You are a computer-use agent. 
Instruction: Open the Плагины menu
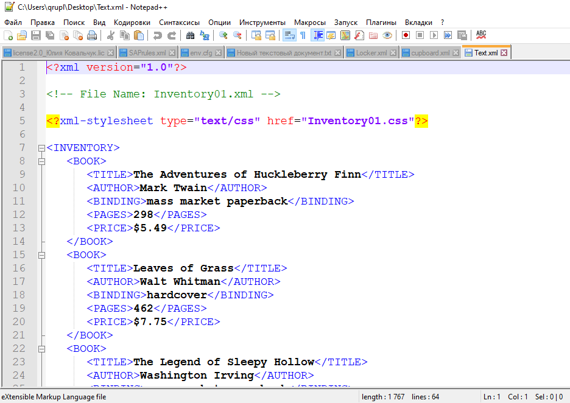click(x=381, y=23)
